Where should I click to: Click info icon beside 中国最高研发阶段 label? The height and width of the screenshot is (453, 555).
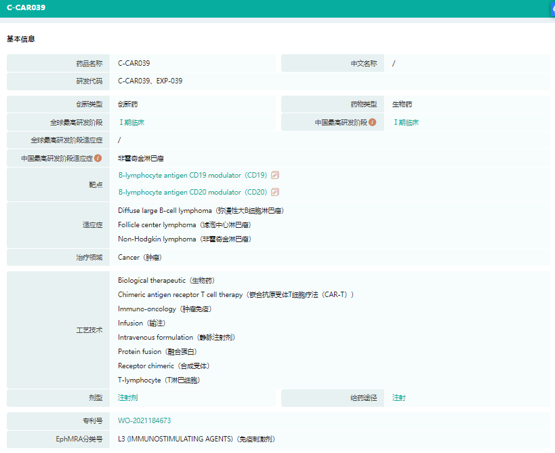pos(373,123)
